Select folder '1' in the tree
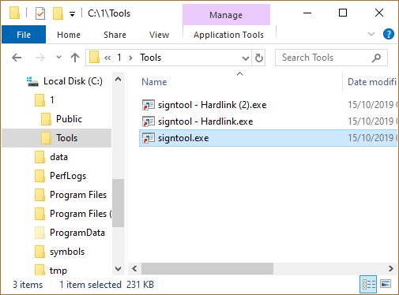The image size is (399, 295). (52, 100)
